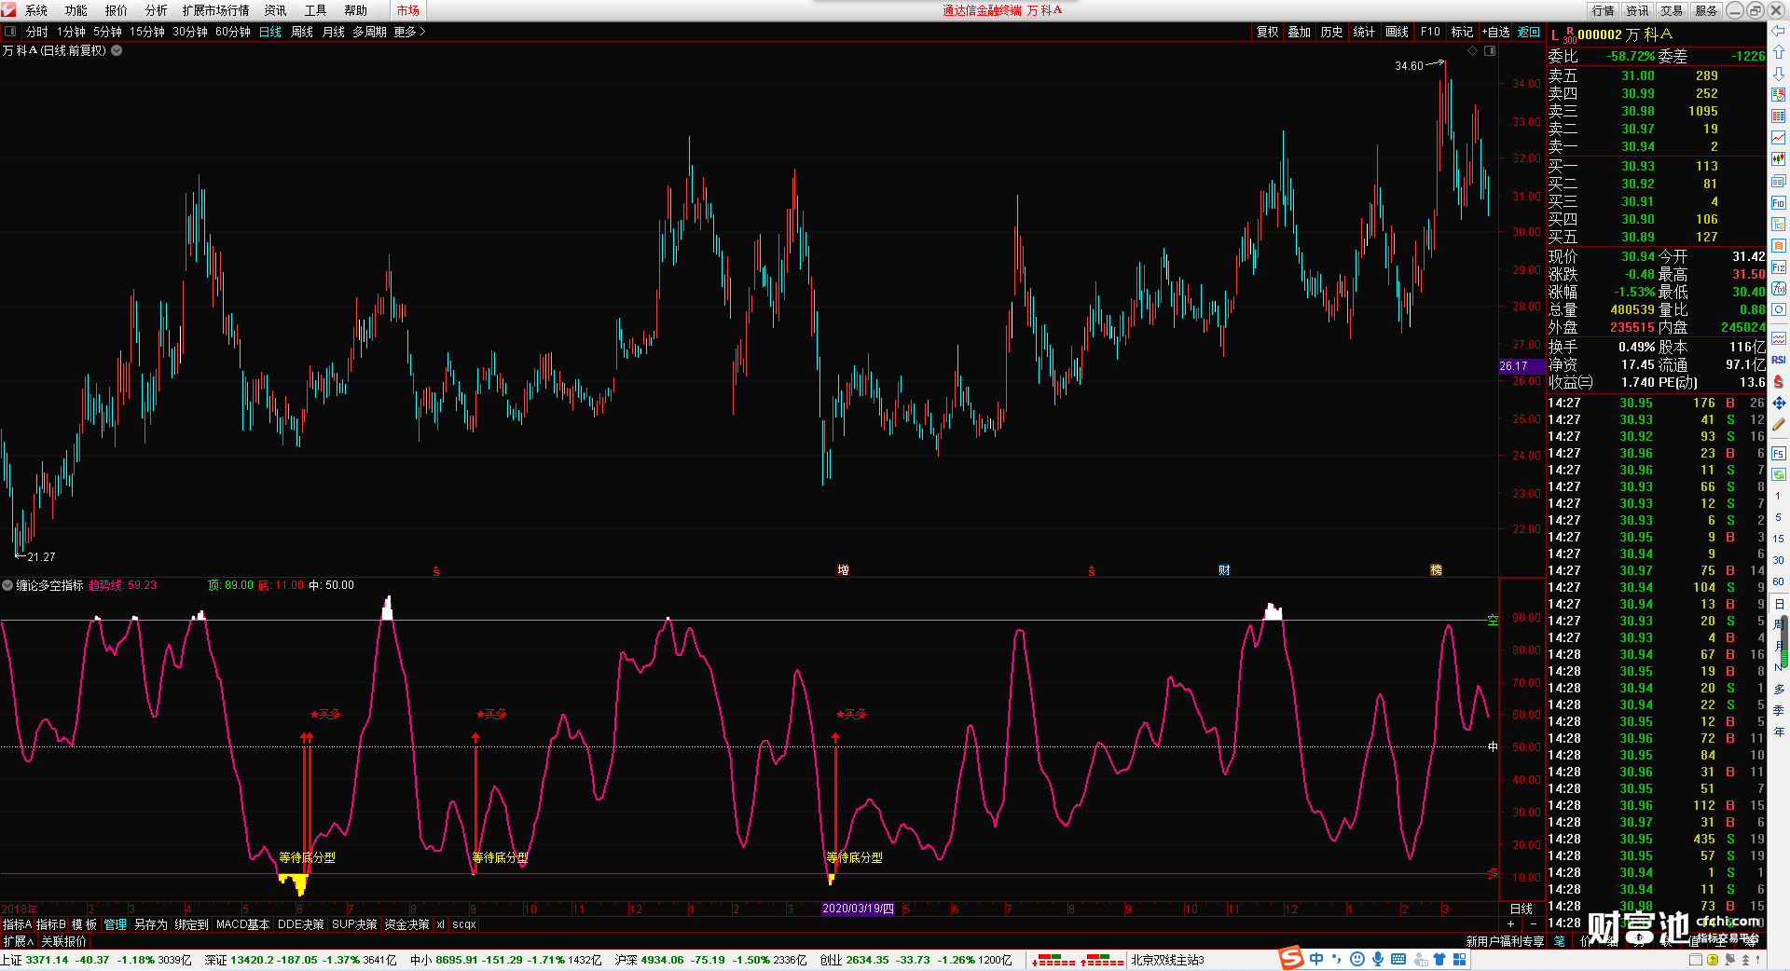Screen dimensions: 1790x971
Task: Open the f(x) formula manager icon
Action: point(1778,289)
